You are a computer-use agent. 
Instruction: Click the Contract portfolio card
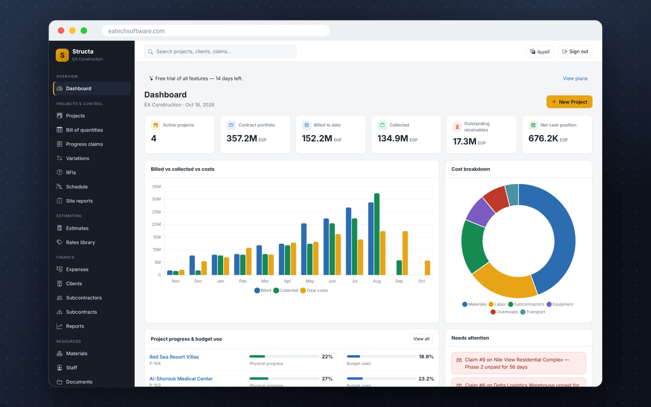click(x=255, y=134)
